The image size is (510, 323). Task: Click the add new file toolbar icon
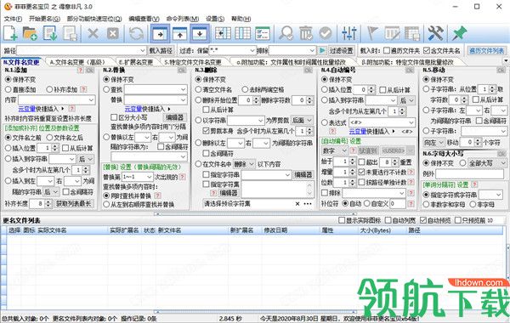click(10, 33)
